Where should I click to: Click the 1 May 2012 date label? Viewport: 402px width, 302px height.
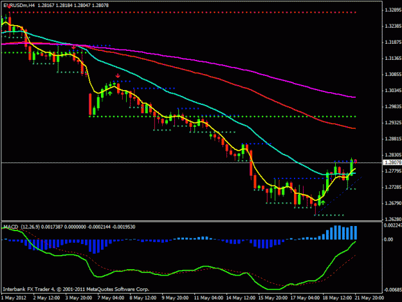(x=14, y=298)
